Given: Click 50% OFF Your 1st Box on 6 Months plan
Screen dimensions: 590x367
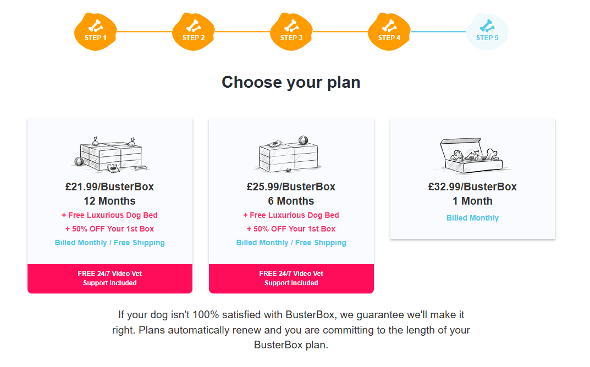Looking at the screenshot, I should tap(291, 229).
